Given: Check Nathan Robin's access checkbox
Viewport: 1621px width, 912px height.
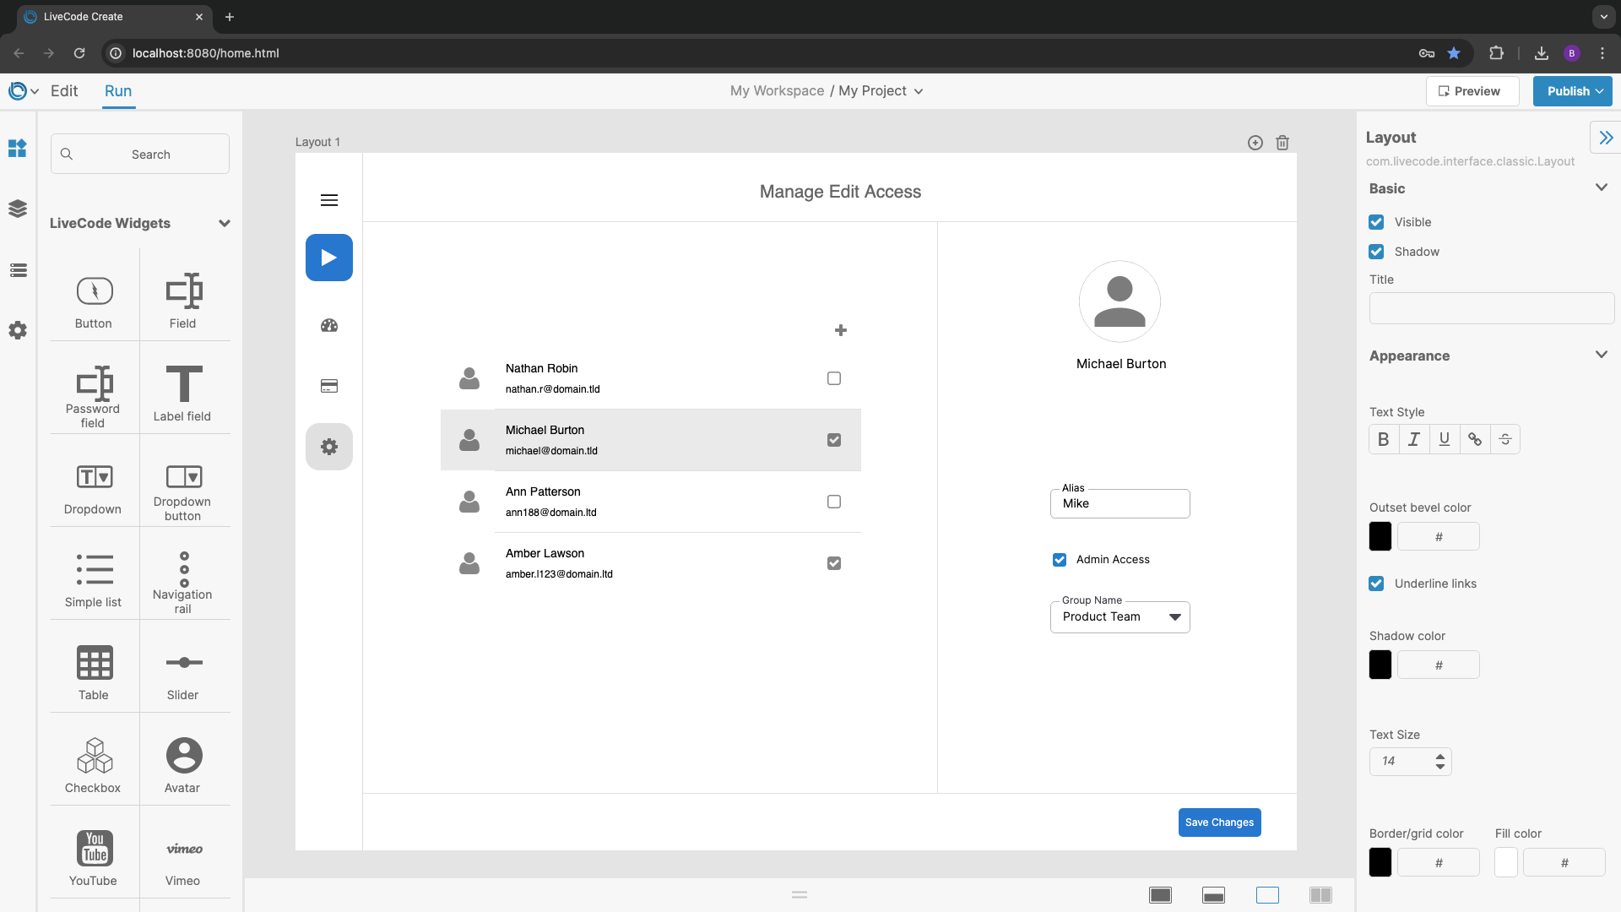Looking at the screenshot, I should 834,378.
